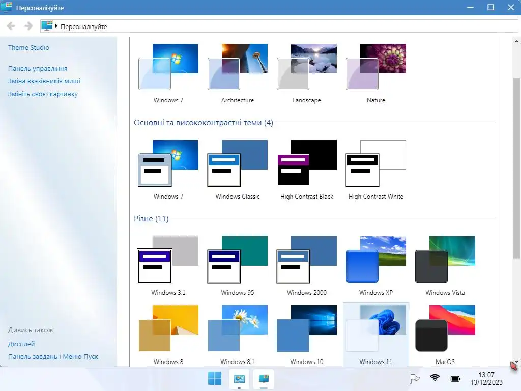
Task: Pick the Windows 2000 theme
Action: pyautogui.click(x=307, y=260)
